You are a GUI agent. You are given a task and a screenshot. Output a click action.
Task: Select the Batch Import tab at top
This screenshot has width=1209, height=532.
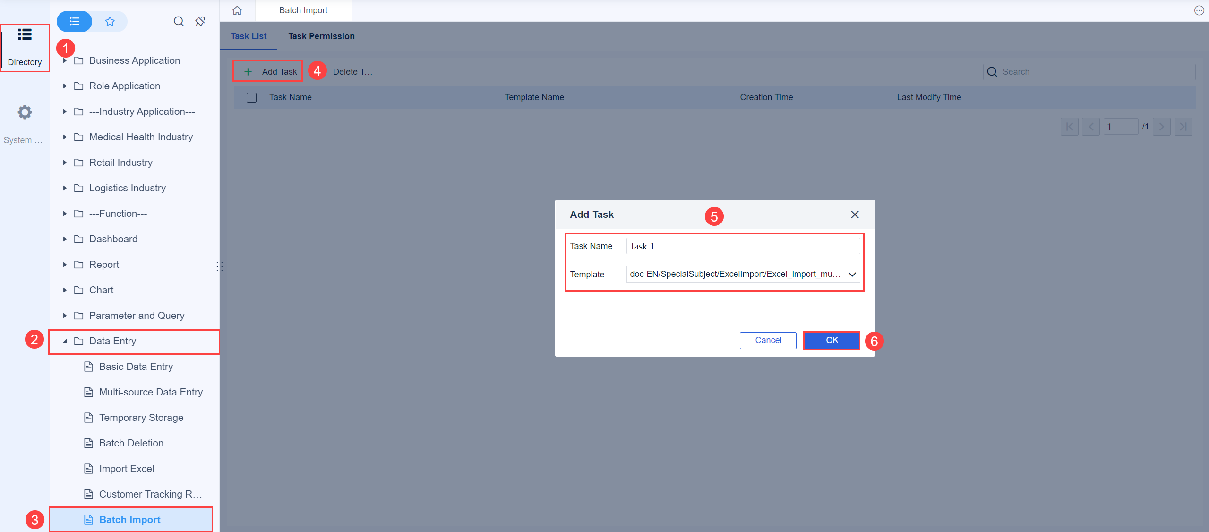(303, 10)
